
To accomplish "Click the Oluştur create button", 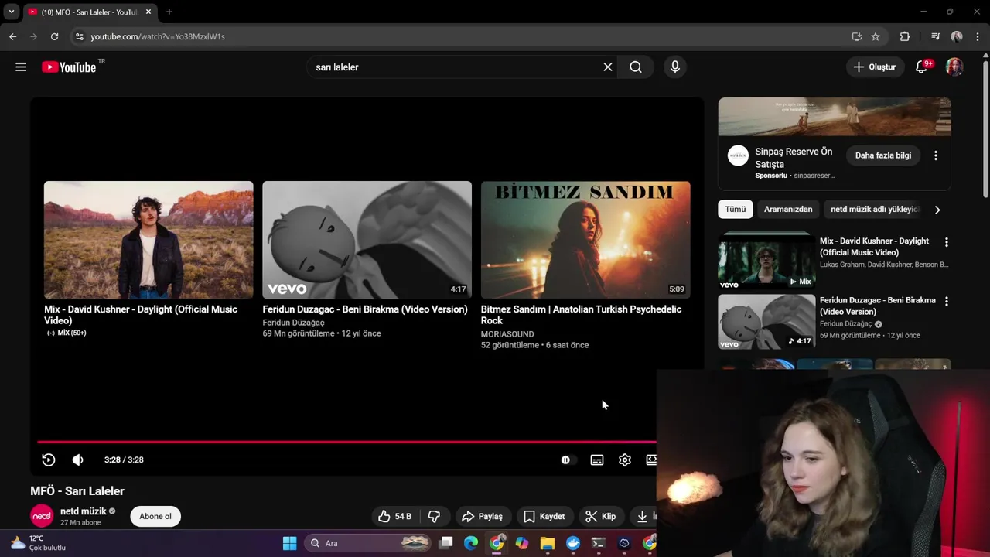I will pyautogui.click(x=874, y=67).
